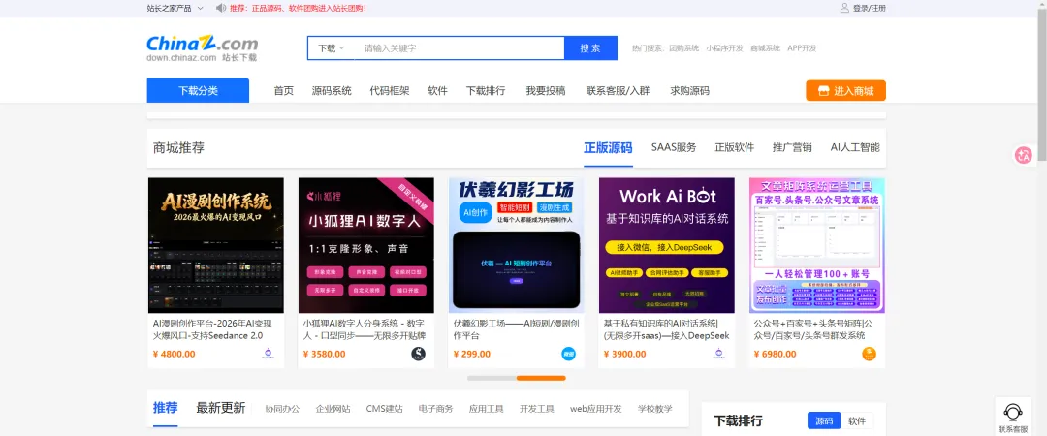Click the 搜索 button
1047x436 pixels.
[x=590, y=48]
